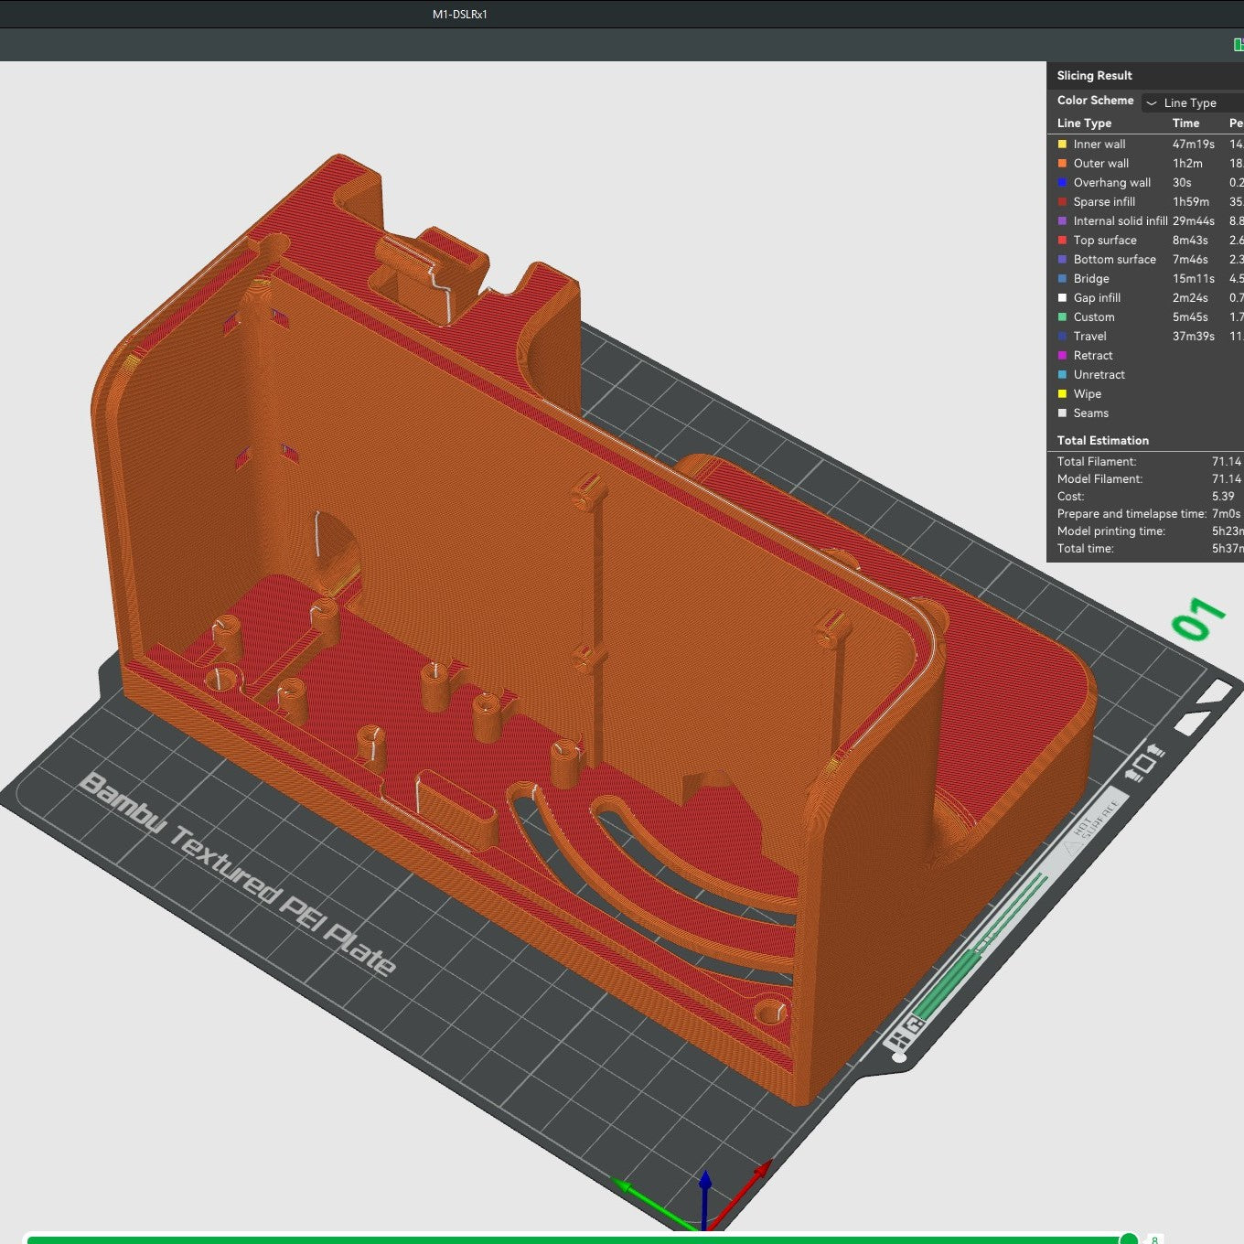Click the Bridge line type color icon

point(1062,278)
